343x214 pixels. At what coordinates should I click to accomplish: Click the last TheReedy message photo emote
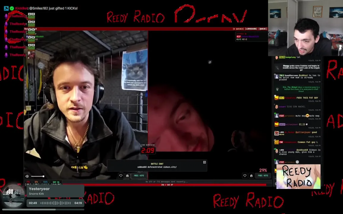click(31, 55)
